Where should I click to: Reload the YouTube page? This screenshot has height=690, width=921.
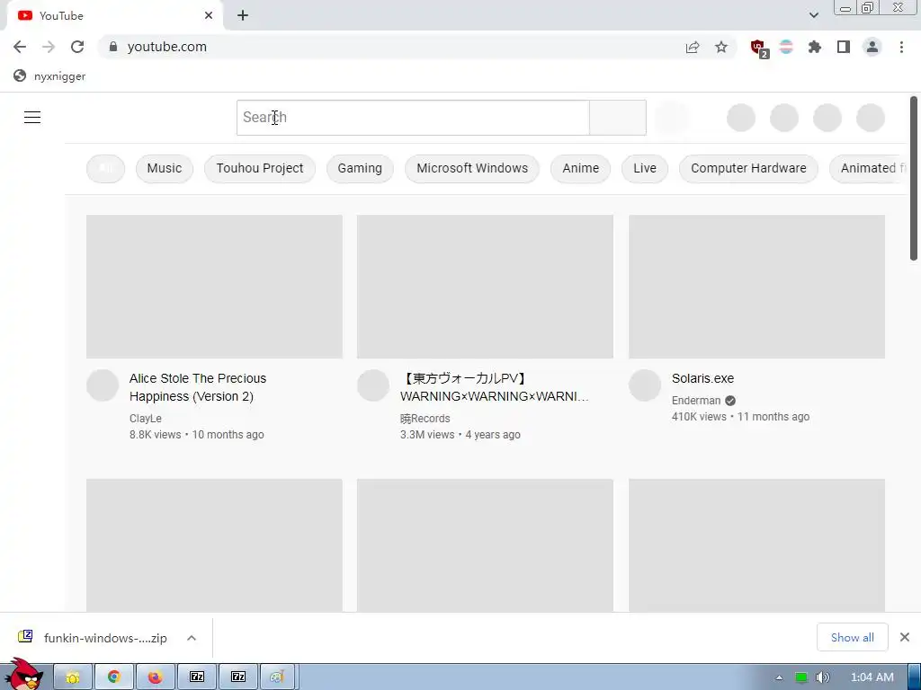click(77, 47)
